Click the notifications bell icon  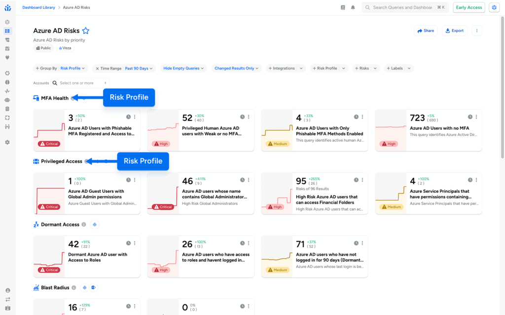tap(353, 7)
